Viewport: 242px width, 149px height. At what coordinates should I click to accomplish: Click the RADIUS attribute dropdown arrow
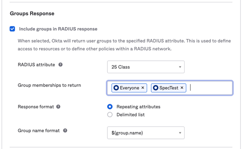coord(180,67)
